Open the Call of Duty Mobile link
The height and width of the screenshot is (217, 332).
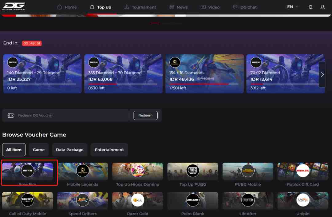[28, 204]
